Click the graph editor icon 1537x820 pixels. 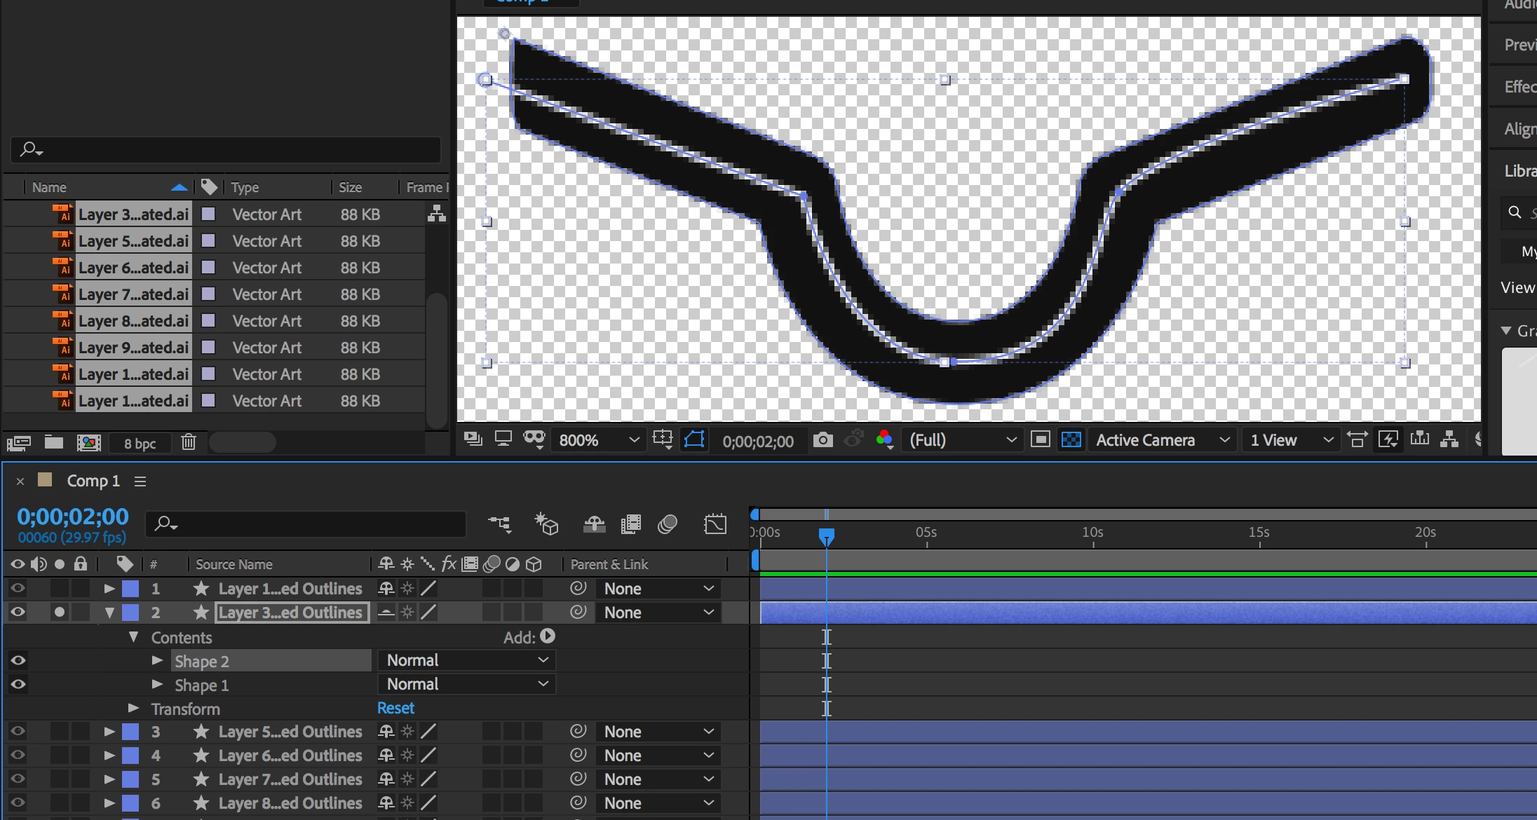pyautogui.click(x=715, y=524)
